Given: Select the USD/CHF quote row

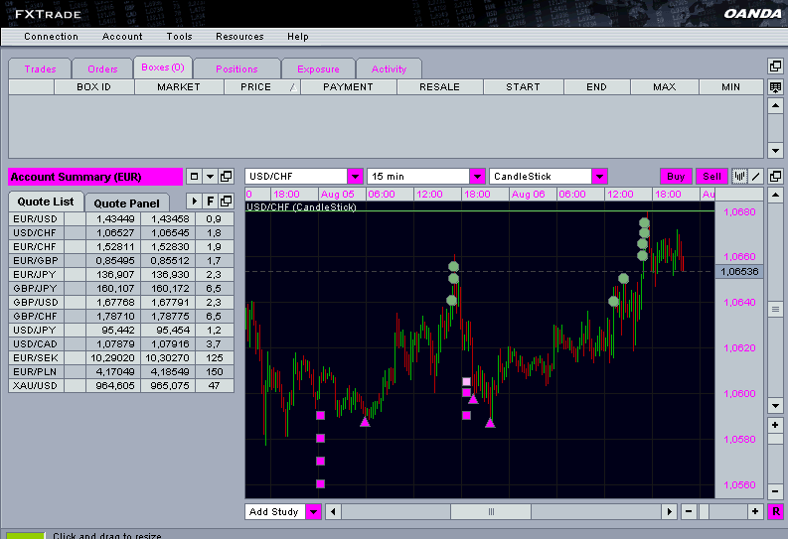Looking at the screenshot, I should [x=121, y=233].
